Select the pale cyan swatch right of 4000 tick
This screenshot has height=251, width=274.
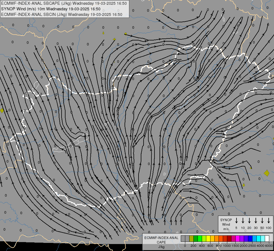click(x=263, y=239)
